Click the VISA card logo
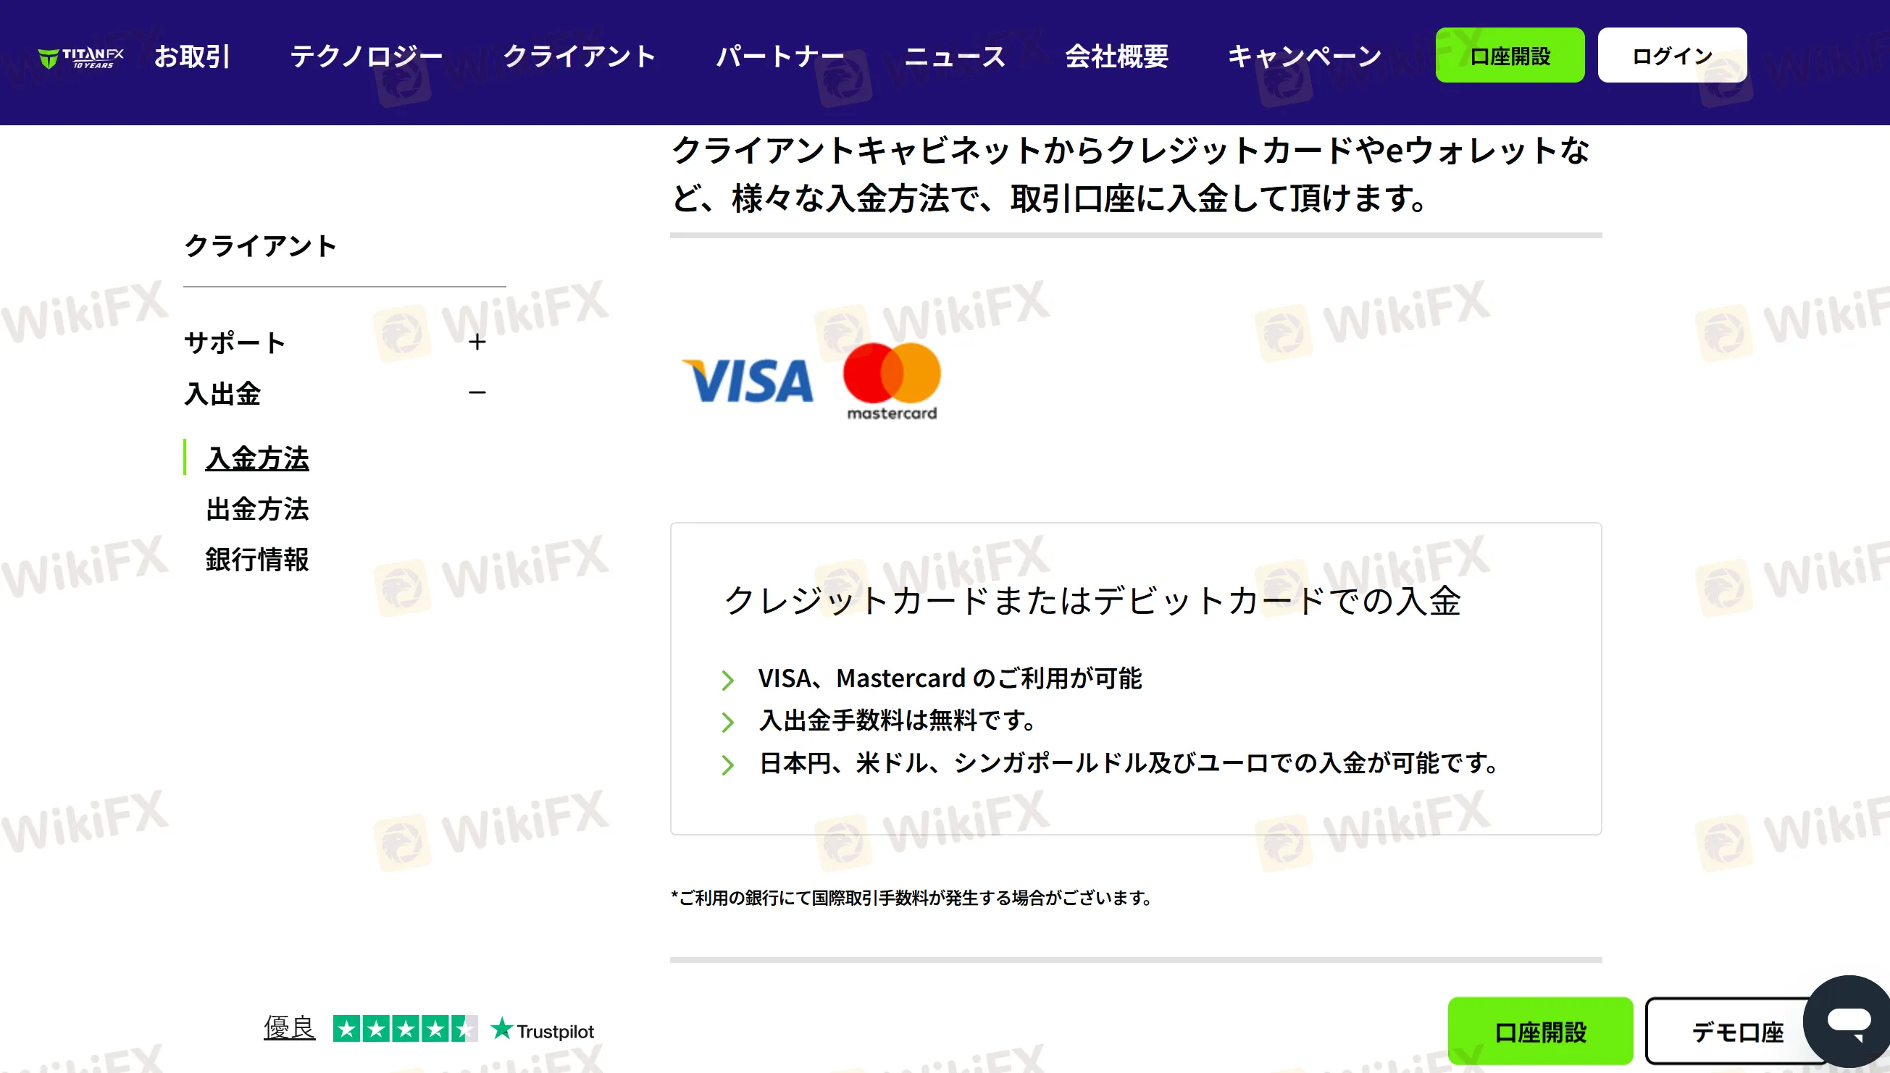Screen dimensions: 1890x1073 (x=748, y=381)
